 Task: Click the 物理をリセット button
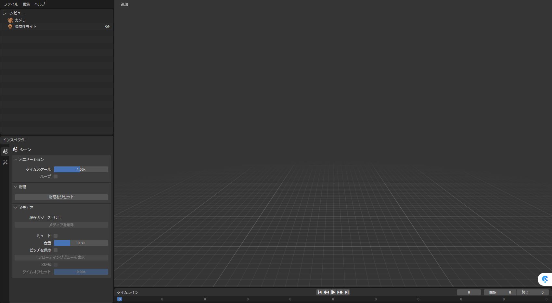coord(61,197)
